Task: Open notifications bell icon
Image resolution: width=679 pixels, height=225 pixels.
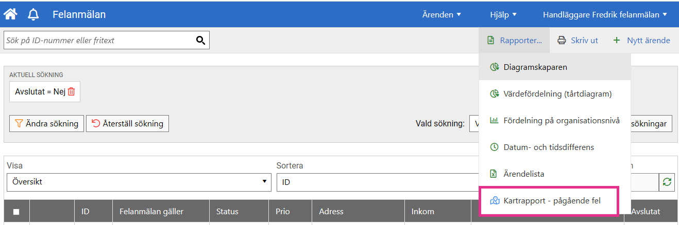Action: point(33,14)
